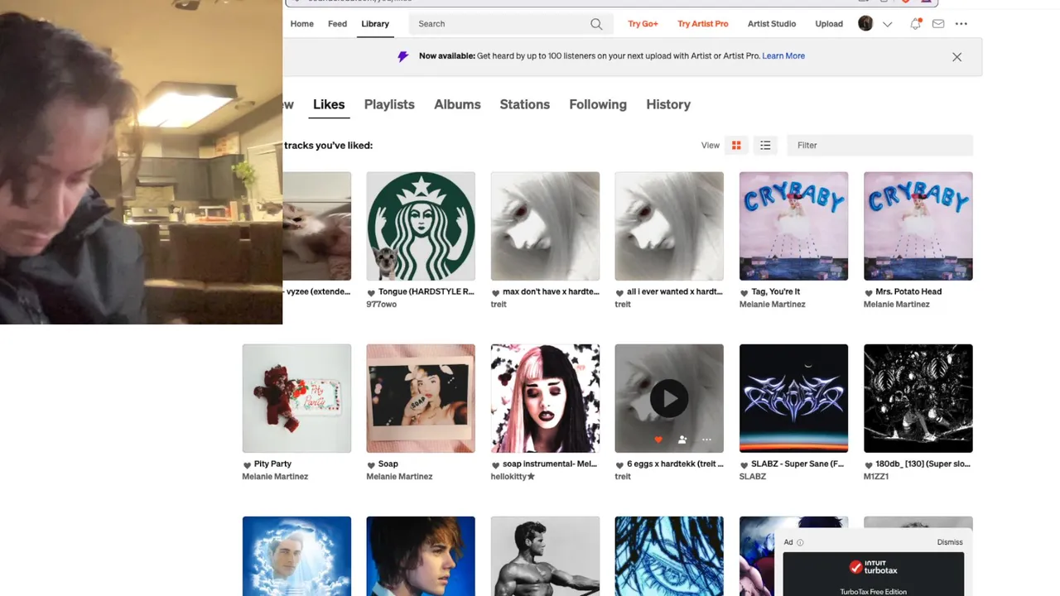Click the user avatar in header
Viewport: 1060px width, 596px height.
[865, 24]
